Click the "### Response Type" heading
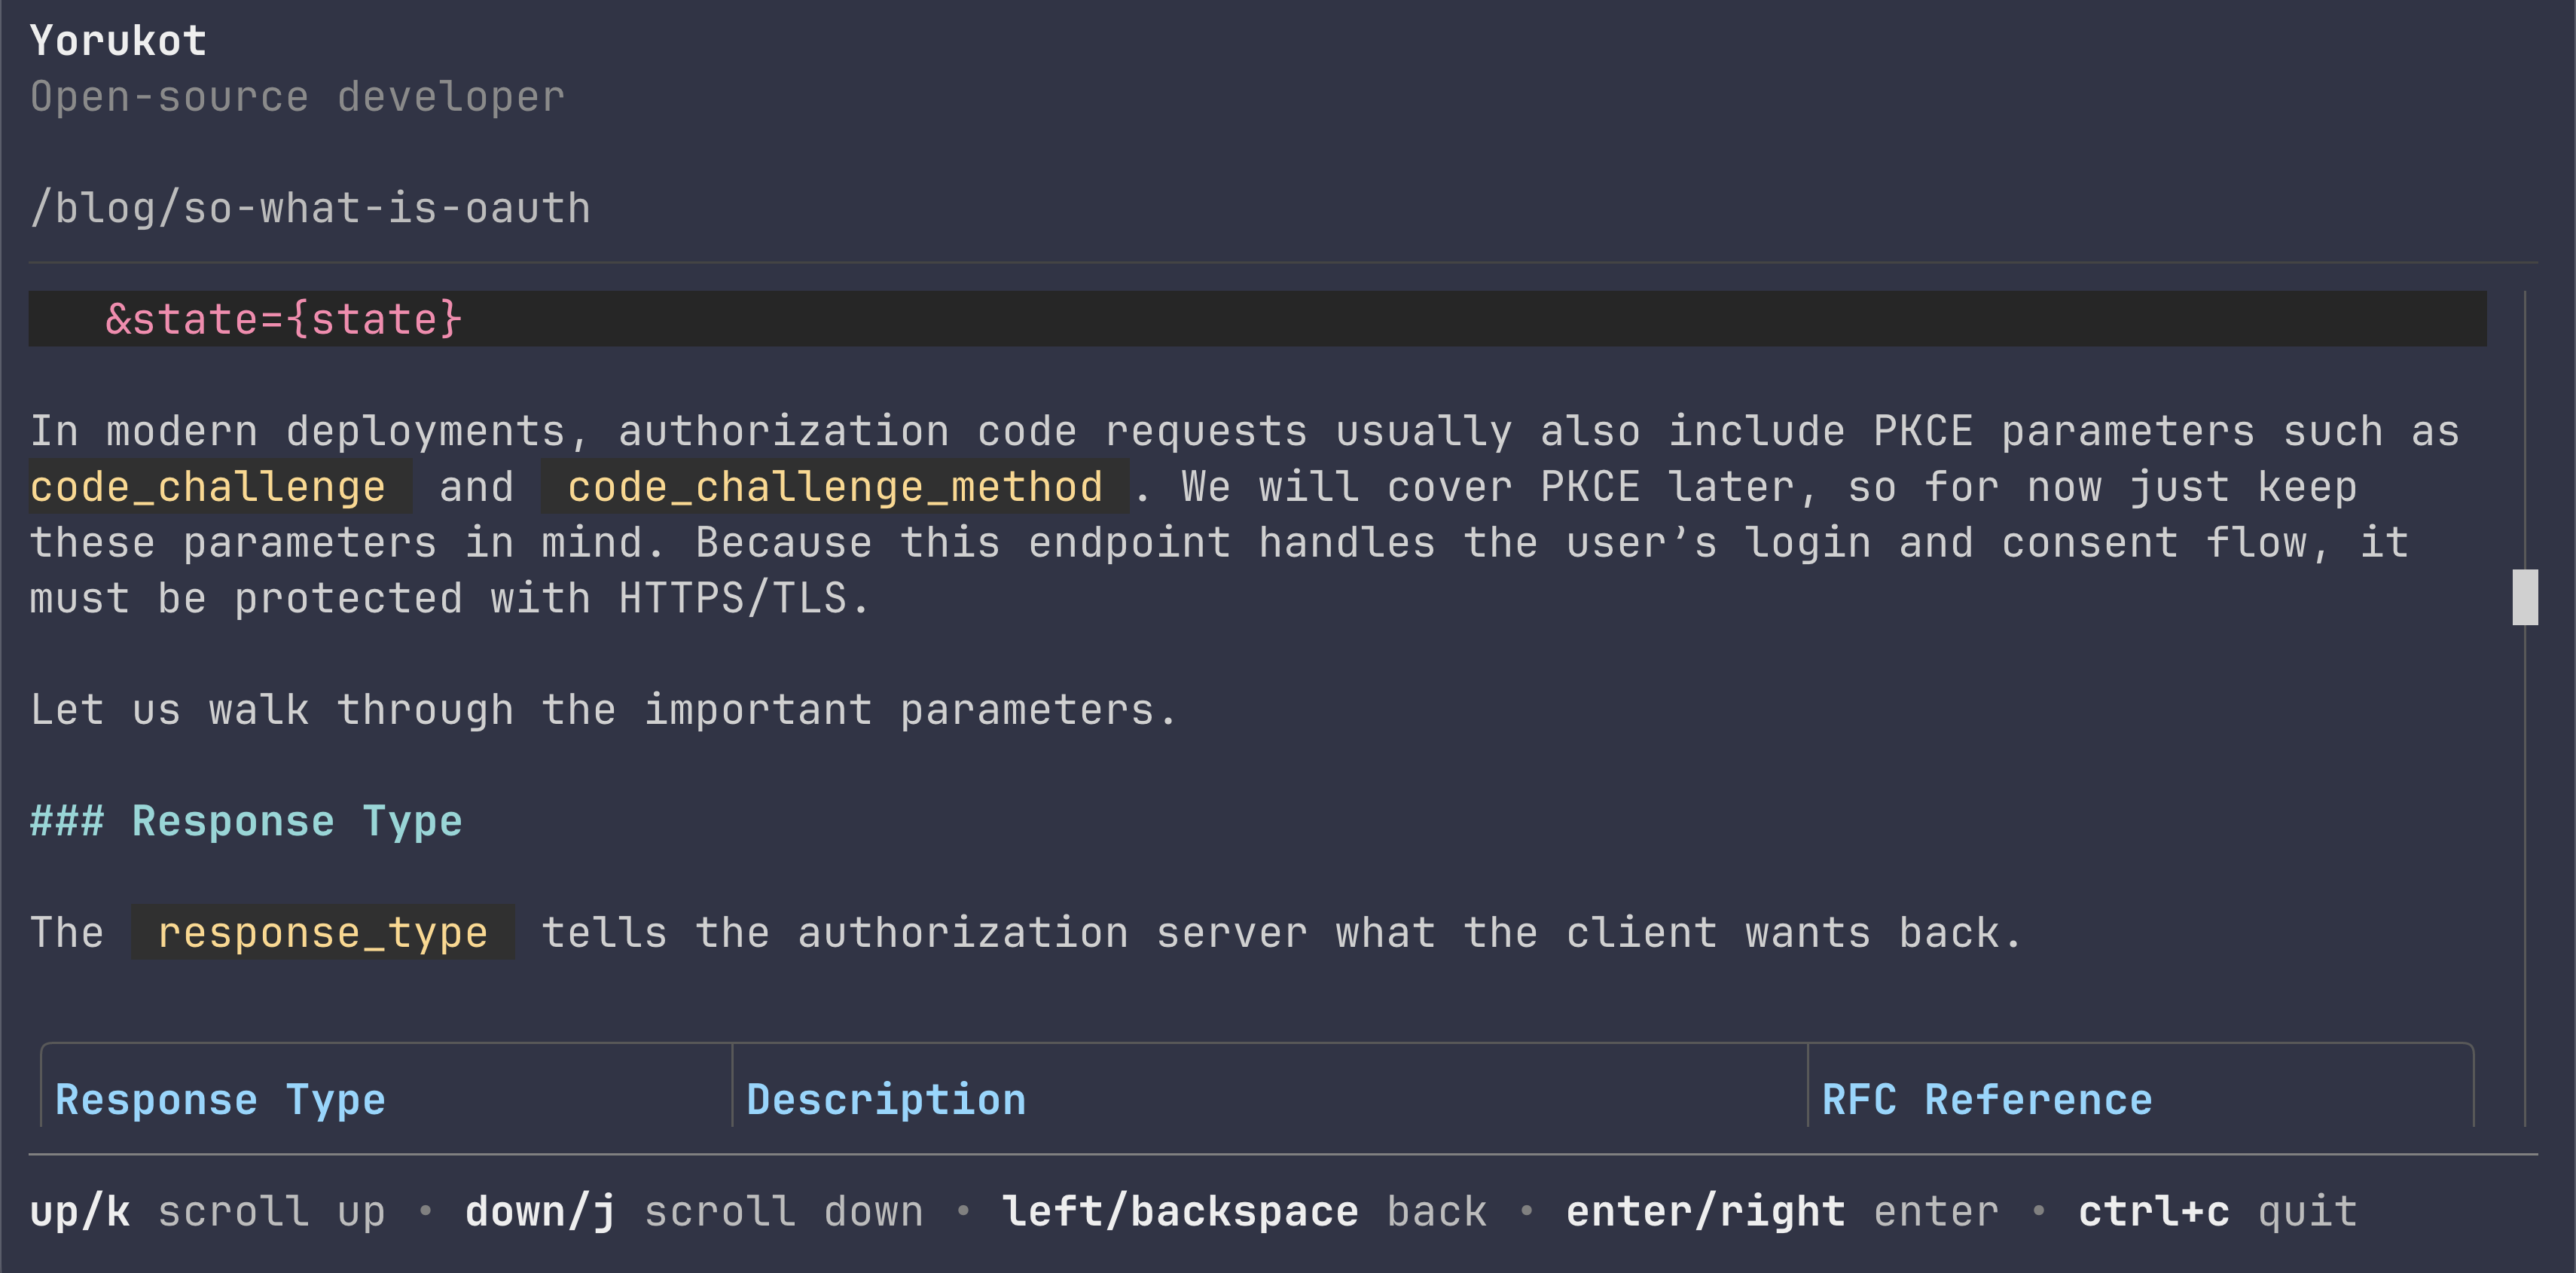2576x1273 pixels. tap(246, 821)
